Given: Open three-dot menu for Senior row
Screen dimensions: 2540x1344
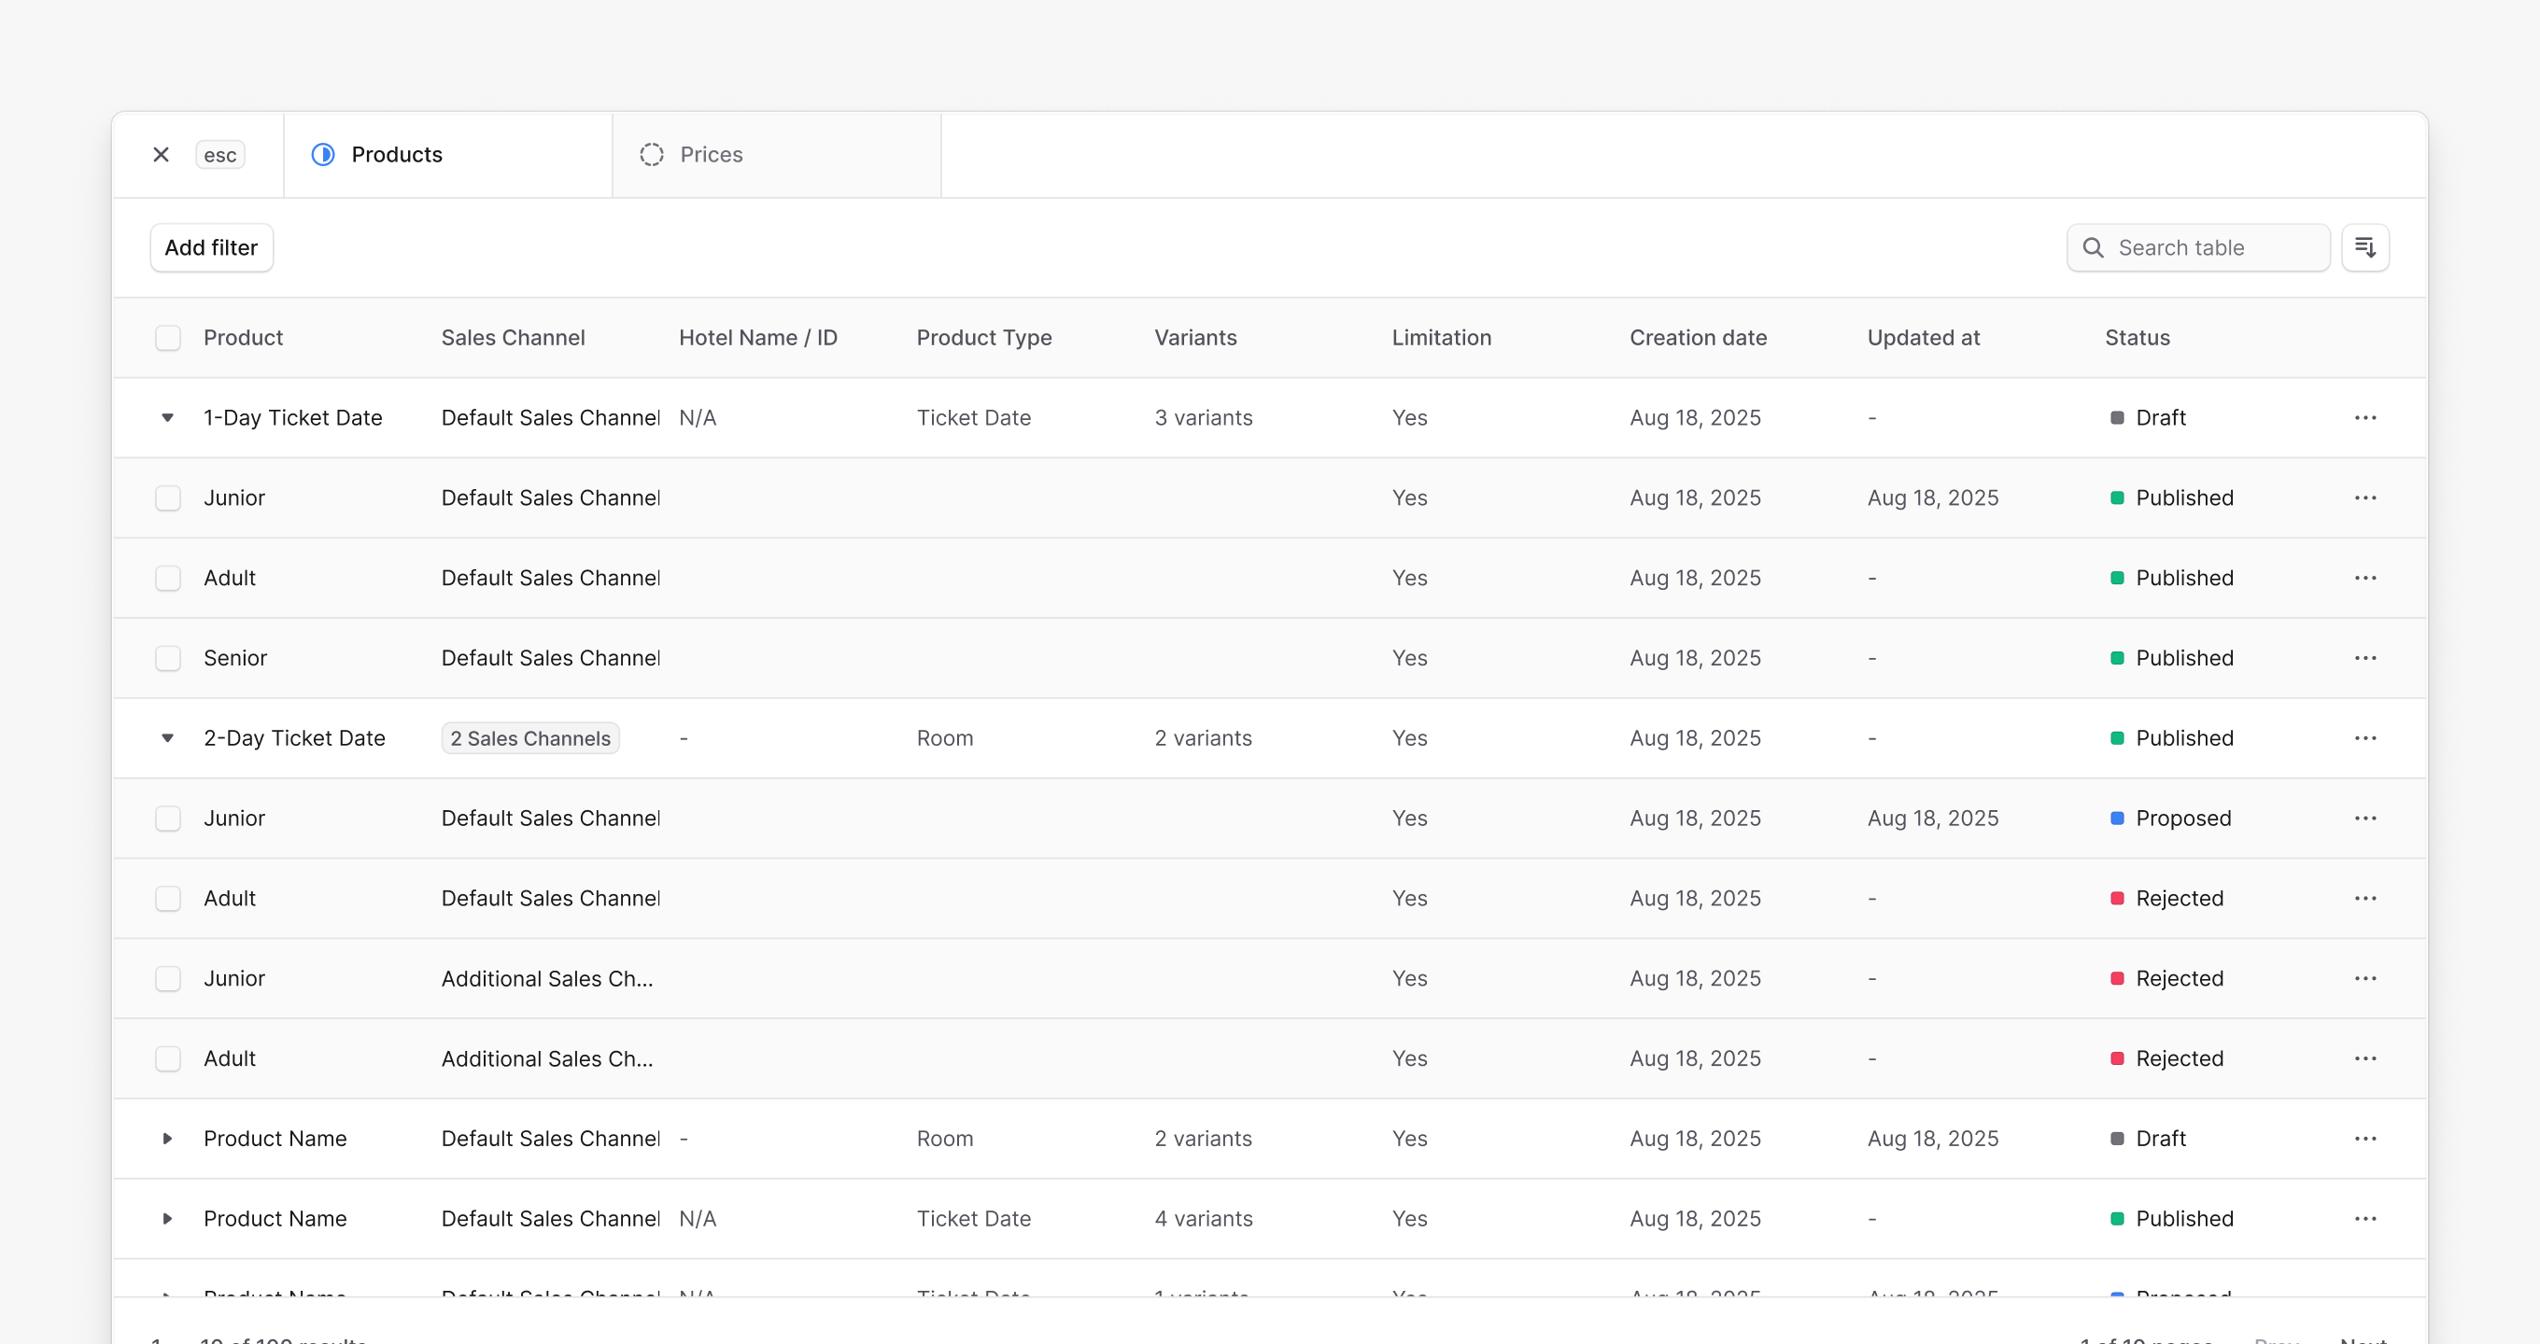Looking at the screenshot, I should coord(2364,658).
